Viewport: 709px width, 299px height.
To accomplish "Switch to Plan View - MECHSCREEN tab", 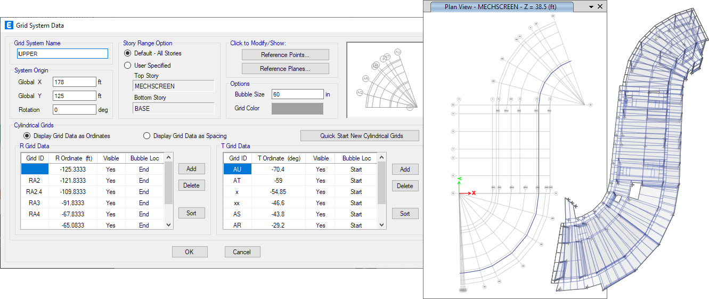I will pyautogui.click(x=501, y=7).
